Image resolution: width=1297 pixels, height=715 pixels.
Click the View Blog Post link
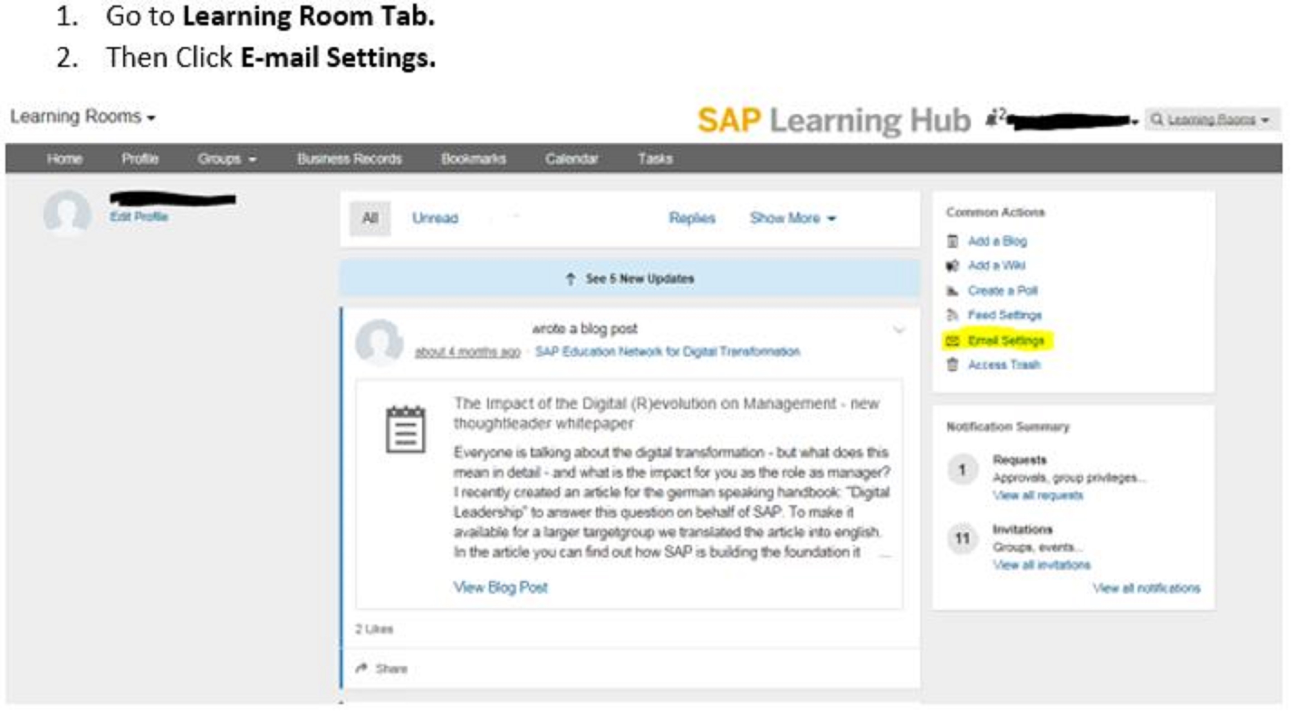click(x=500, y=588)
